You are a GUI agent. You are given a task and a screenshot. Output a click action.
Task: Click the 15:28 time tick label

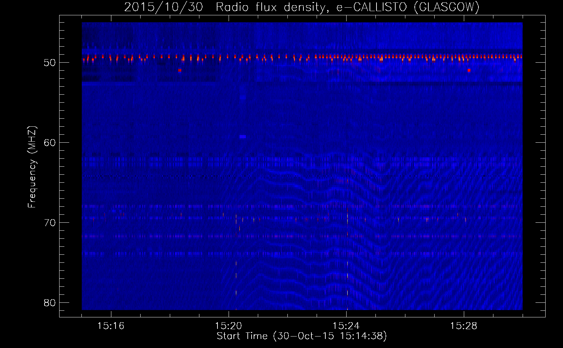click(x=464, y=326)
